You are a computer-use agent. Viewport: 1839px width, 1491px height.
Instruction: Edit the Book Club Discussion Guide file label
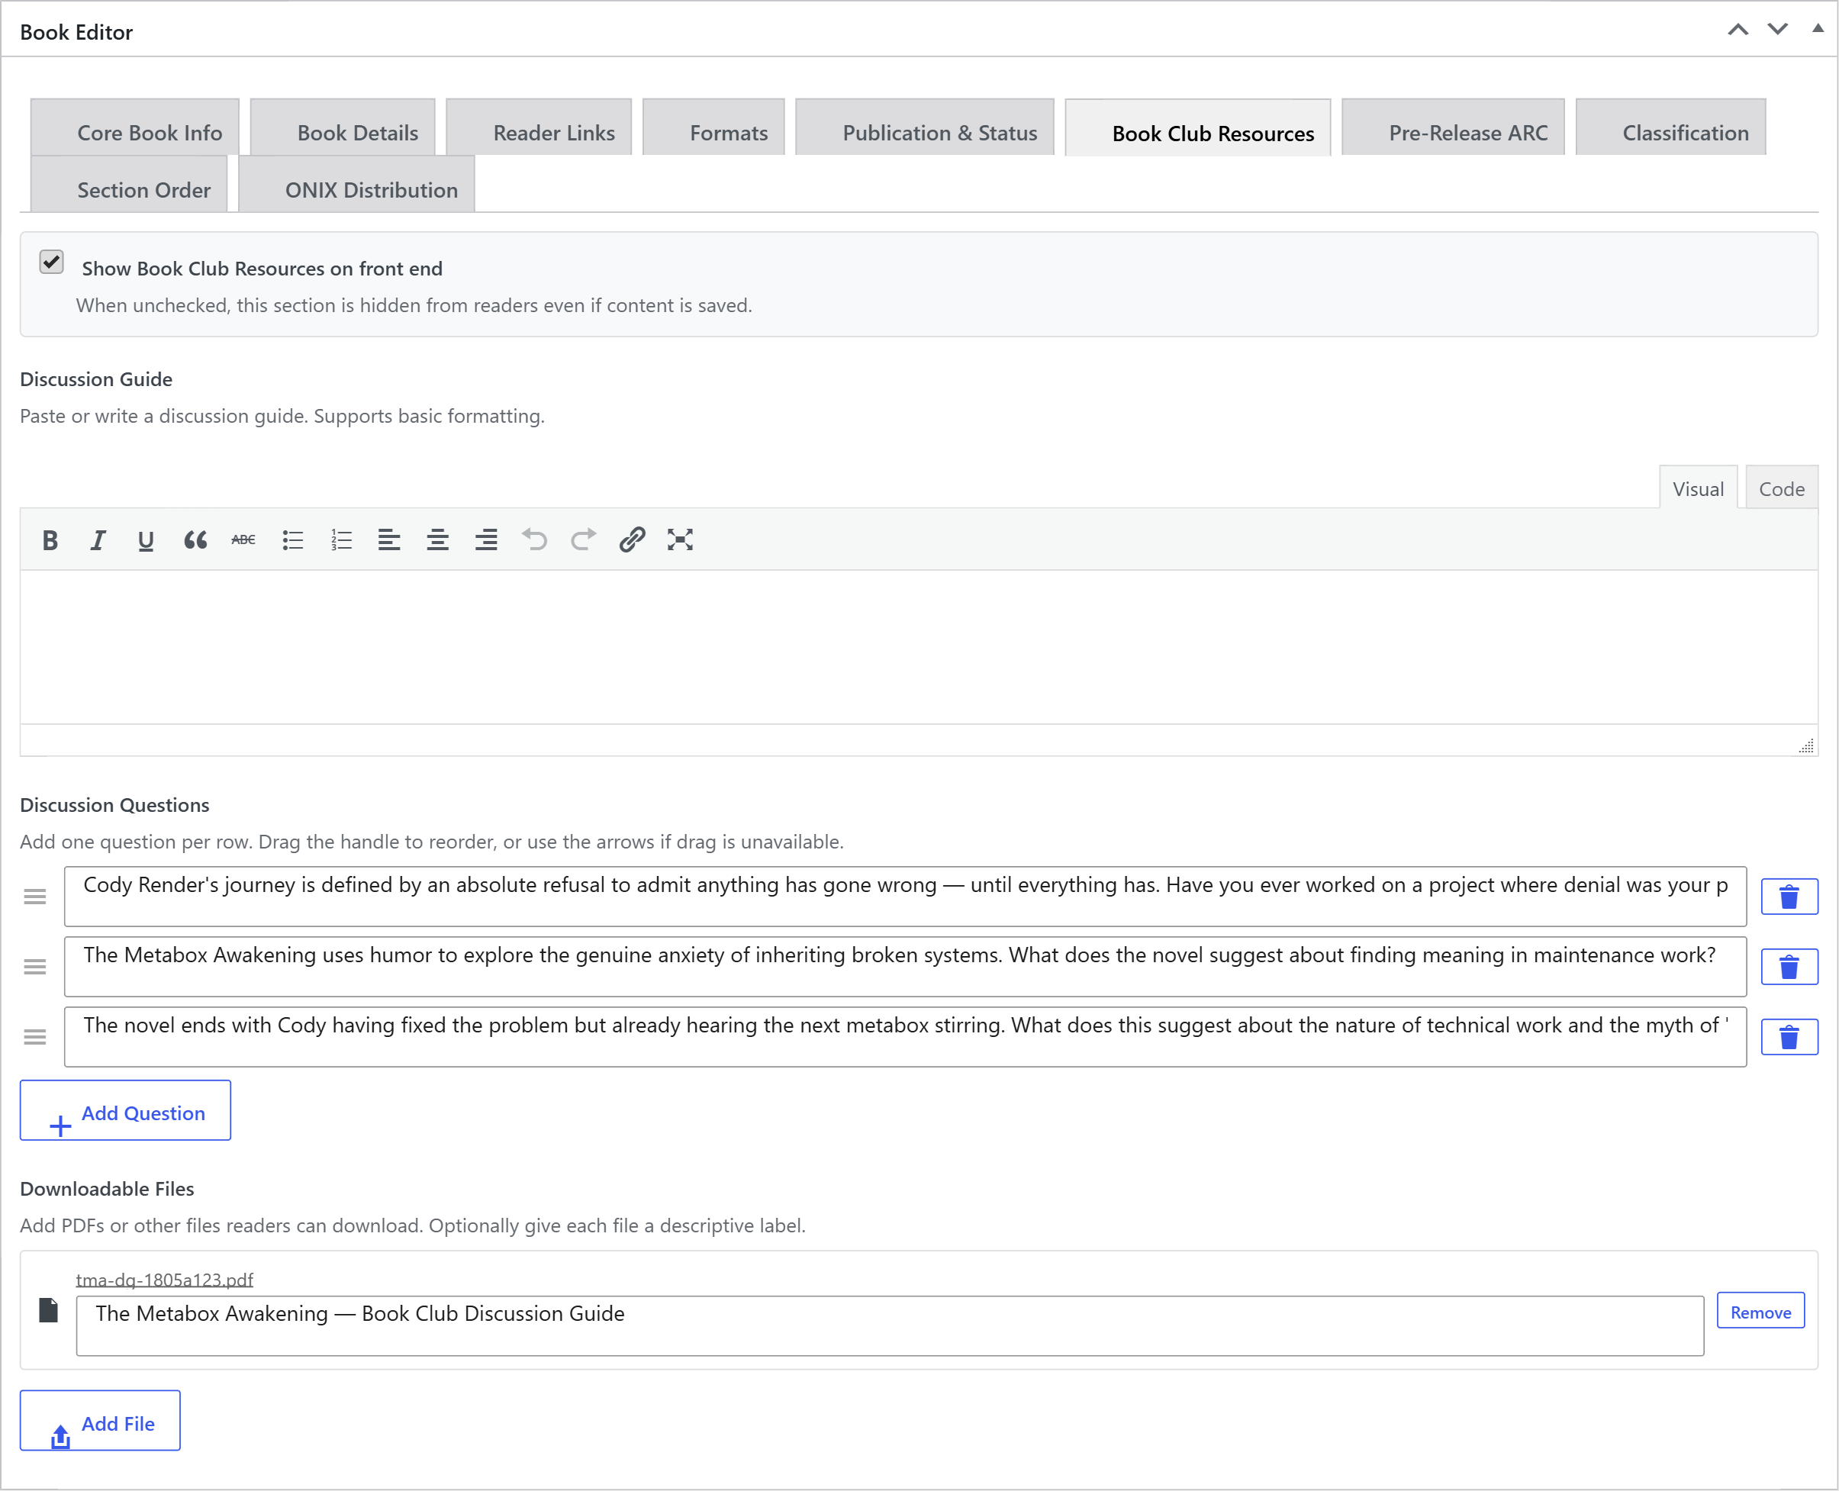890,1326
